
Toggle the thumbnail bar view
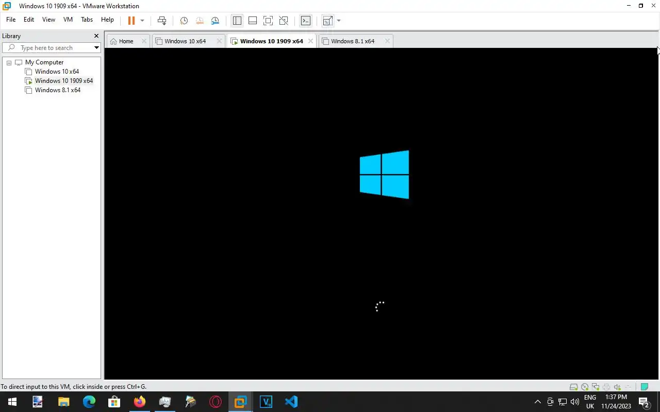[x=253, y=21]
